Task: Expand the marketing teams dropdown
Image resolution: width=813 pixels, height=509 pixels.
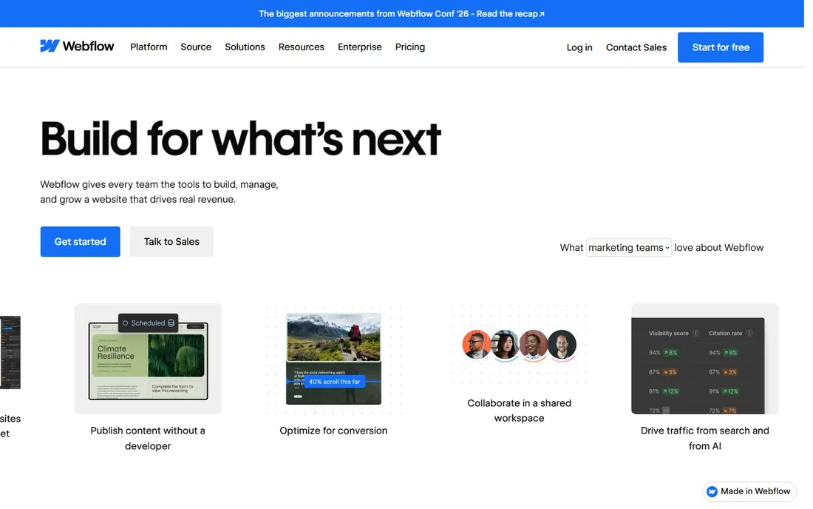Action: (628, 248)
